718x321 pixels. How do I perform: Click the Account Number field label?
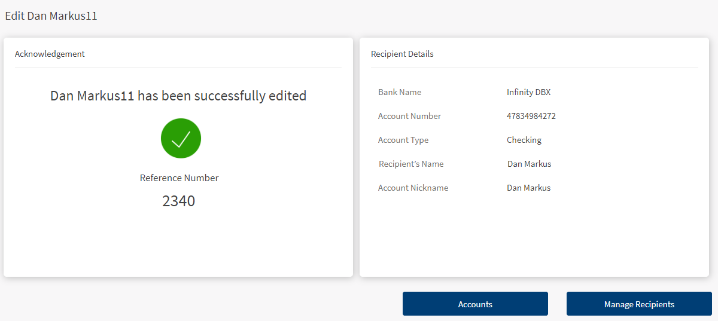pyautogui.click(x=409, y=116)
